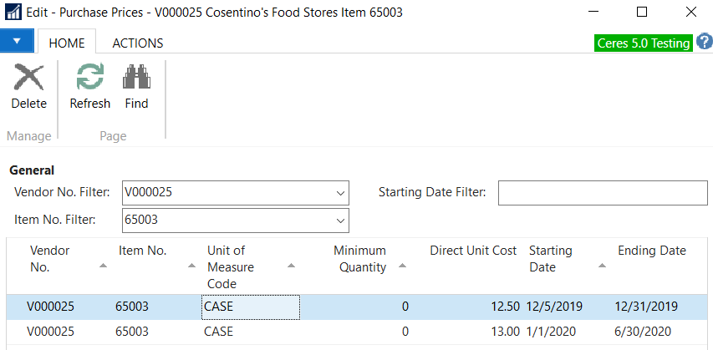Click the 12/31/2019 ending date cell
This screenshot has height=350, width=713.
[x=646, y=307]
